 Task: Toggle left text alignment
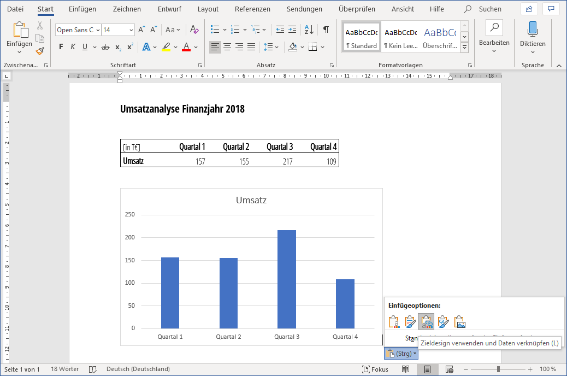coord(215,47)
